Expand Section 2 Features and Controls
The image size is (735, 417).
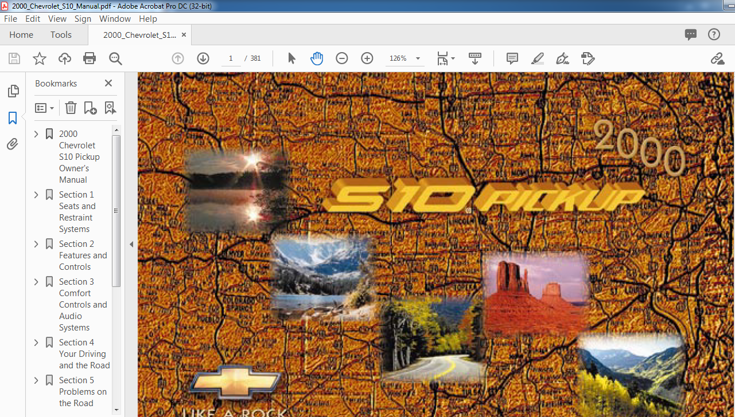36,243
